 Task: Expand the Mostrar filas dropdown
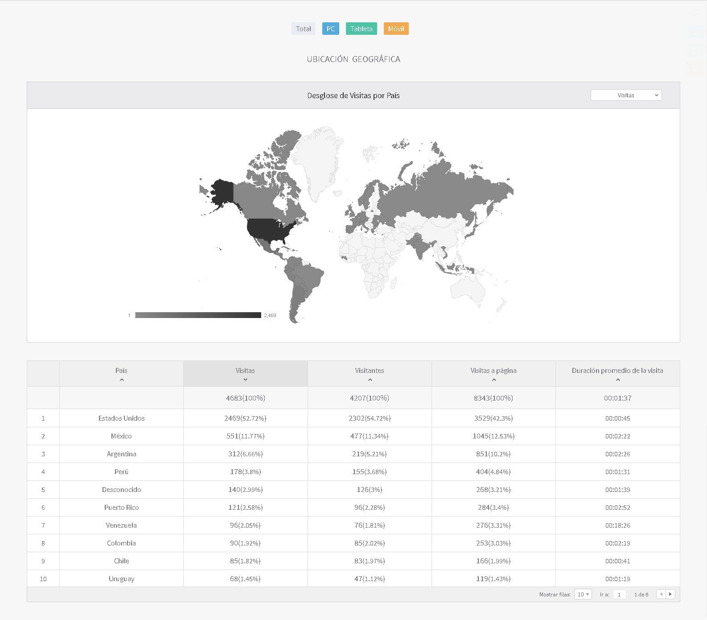tap(583, 594)
